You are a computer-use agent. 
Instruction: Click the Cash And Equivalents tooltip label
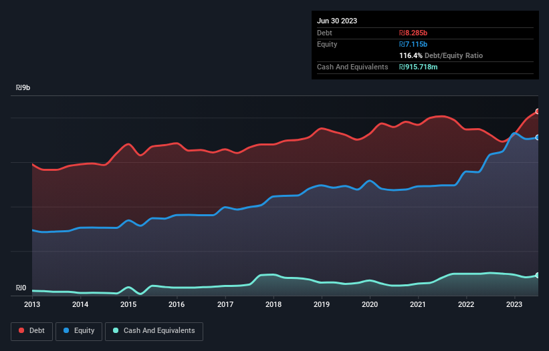(x=352, y=67)
